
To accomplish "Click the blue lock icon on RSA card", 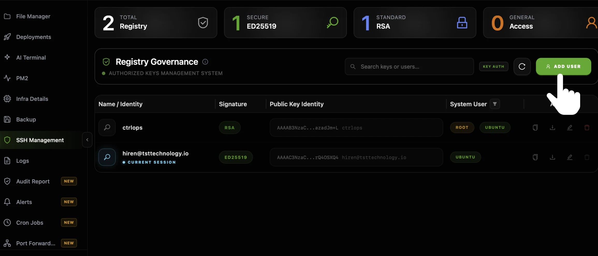I will click(x=462, y=23).
